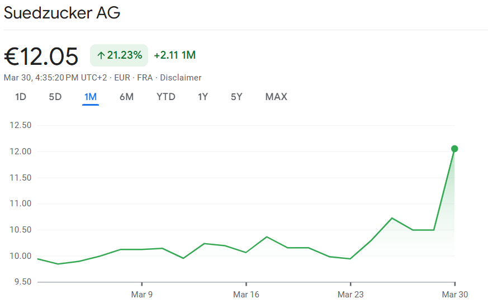
Task: Select the active 1M range tab
Action: [x=91, y=97]
